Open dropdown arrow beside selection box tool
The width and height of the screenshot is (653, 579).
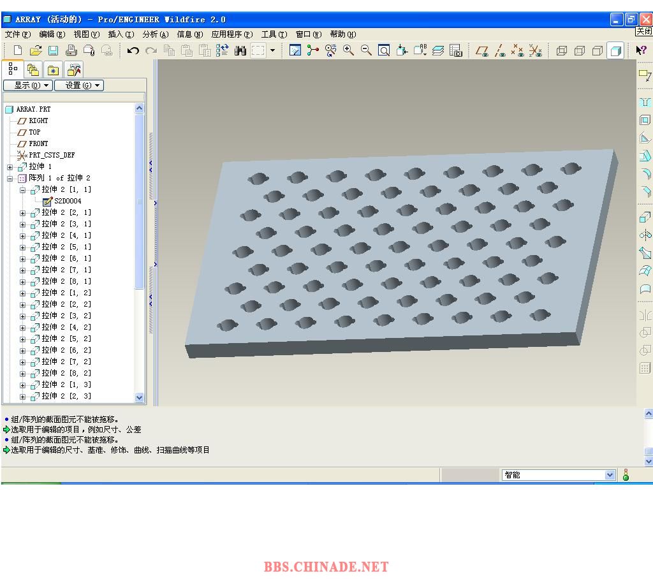(x=273, y=50)
